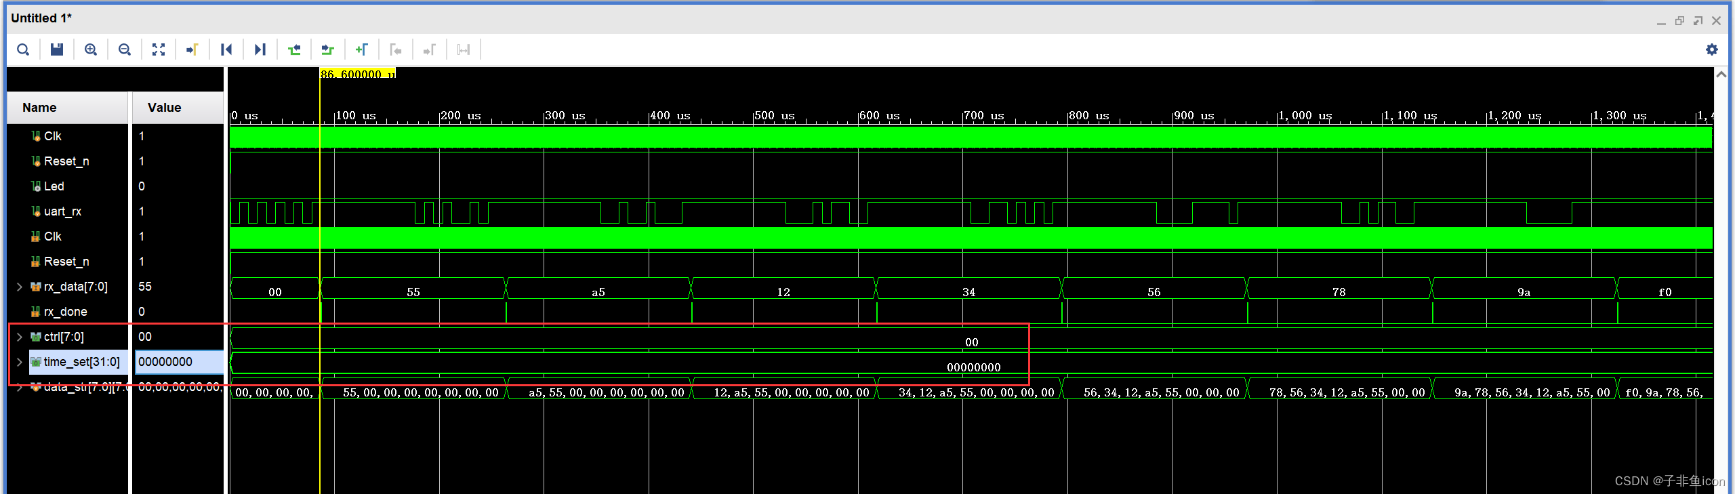Zoom in on the waveform
Screen dimensions: 1735x494
click(x=91, y=49)
